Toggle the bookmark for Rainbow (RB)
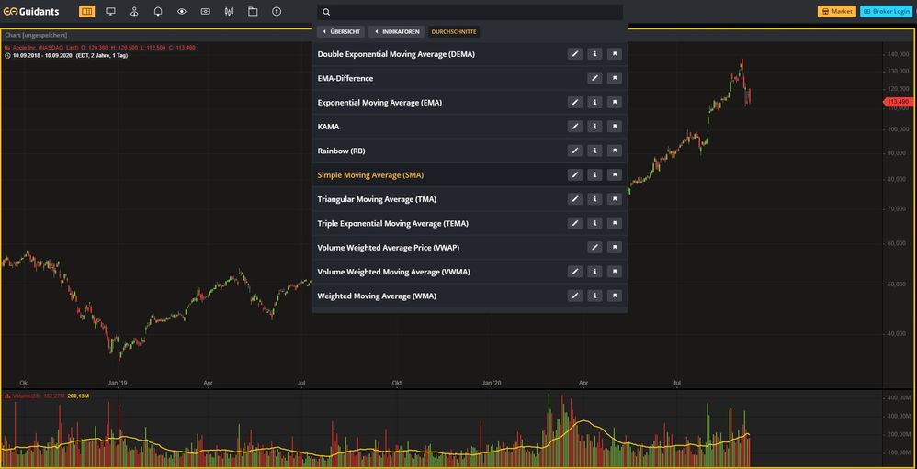This screenshot has width=917, height=469. click(x=615, y=151)
